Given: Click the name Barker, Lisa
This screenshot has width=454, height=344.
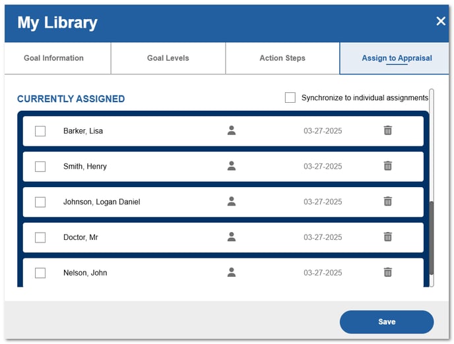Looking at the screenshot, I should point(83,131).
